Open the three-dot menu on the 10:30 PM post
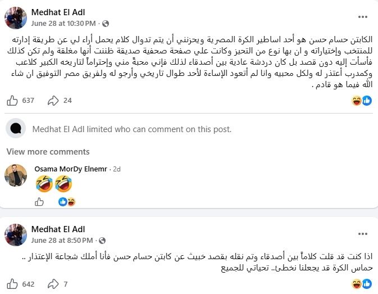 (x=363, y=17)
